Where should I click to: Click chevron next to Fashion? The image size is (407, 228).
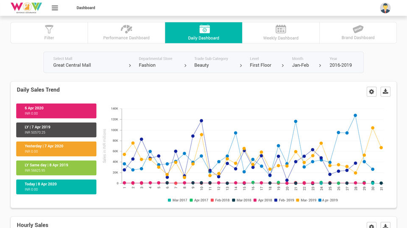(x=185, y=66)
